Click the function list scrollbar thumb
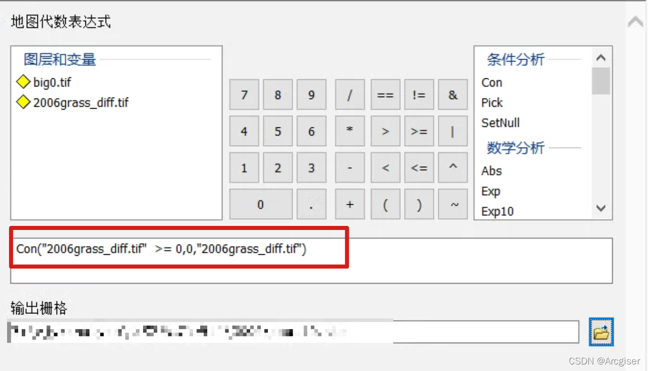648x371 pixels. (x=601, y=81)
